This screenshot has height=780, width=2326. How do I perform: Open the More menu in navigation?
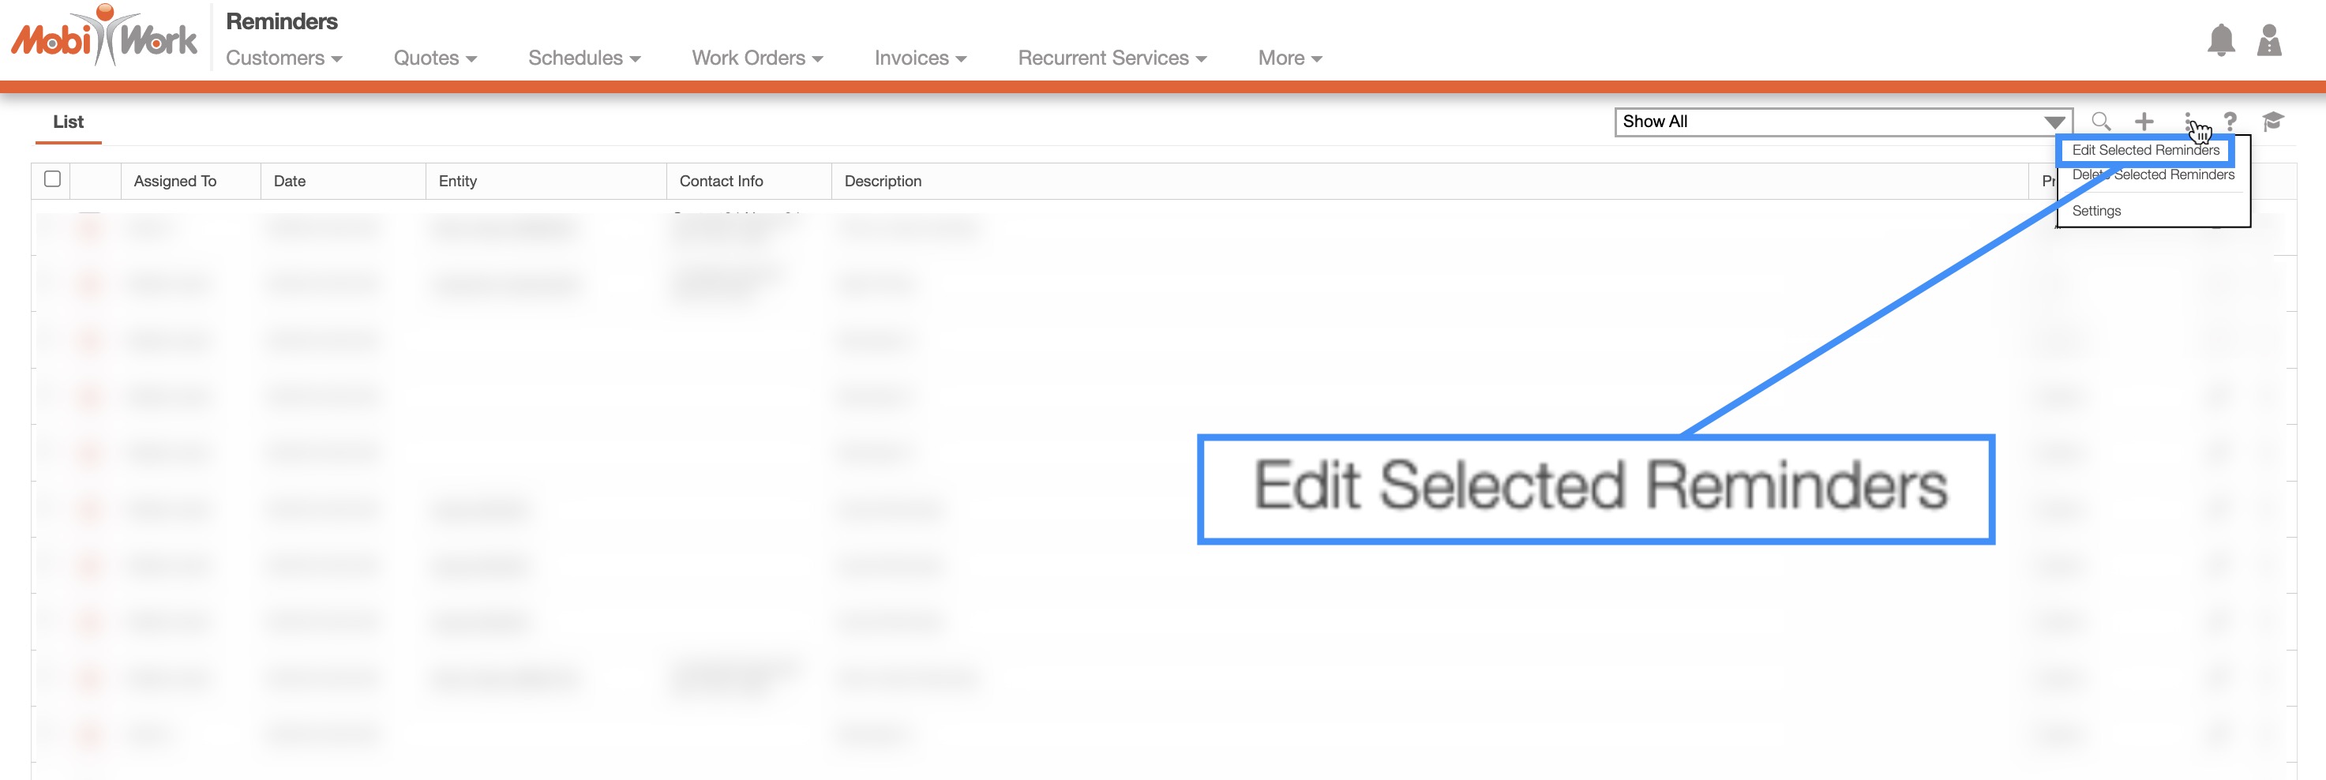(1289, 58)
